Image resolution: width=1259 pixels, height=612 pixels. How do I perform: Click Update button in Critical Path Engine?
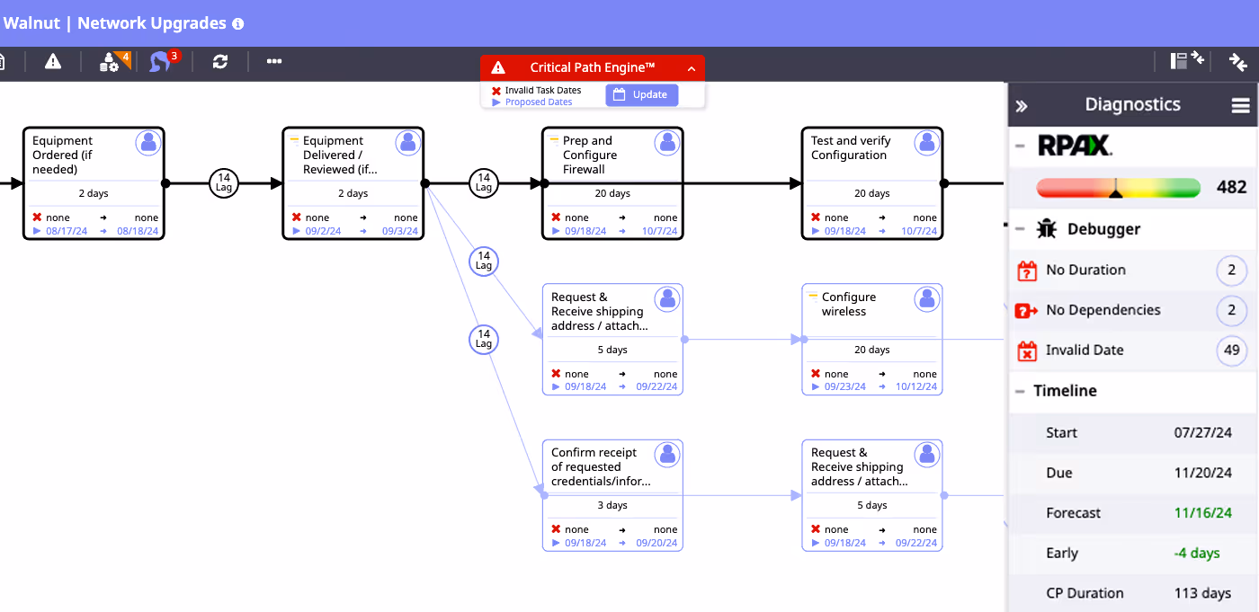point(642,94)
